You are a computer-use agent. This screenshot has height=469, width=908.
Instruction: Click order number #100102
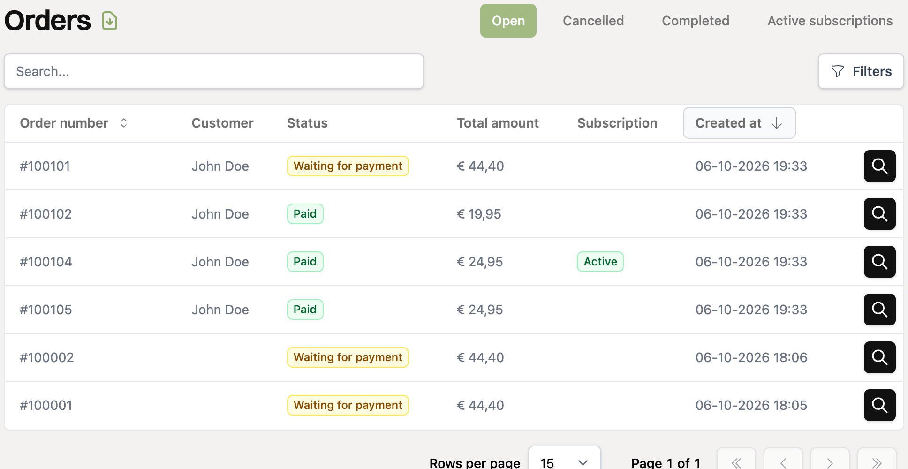45,214
